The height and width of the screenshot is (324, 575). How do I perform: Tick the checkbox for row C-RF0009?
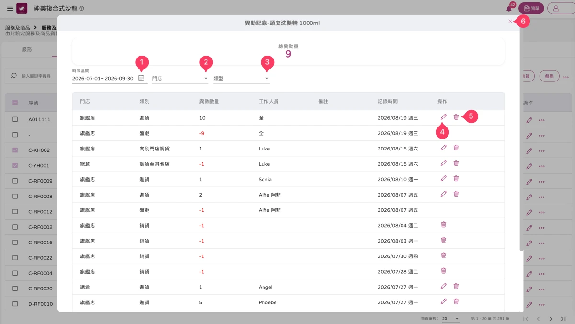(15, 181)
